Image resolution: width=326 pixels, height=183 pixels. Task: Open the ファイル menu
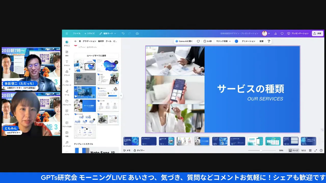point(77,33)
